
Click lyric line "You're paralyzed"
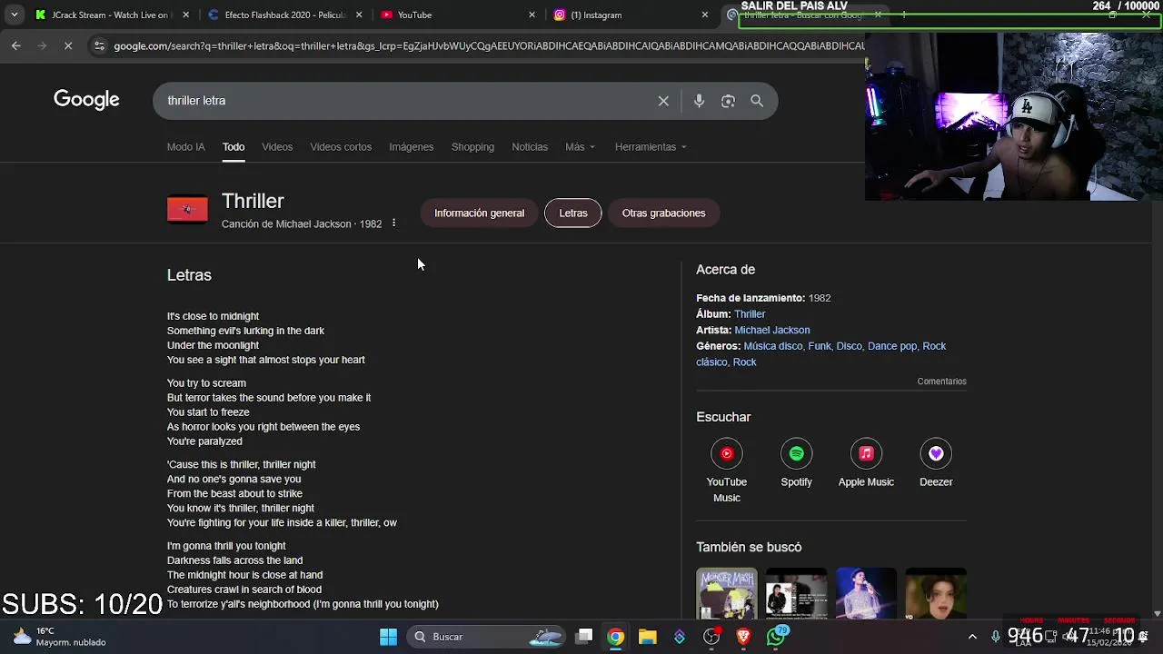pyautogui.click(x=204, y=441)
